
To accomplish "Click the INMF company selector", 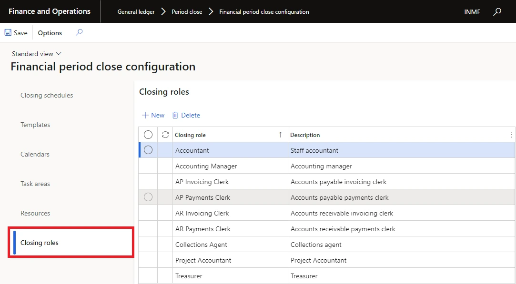I will coord(472,12).
